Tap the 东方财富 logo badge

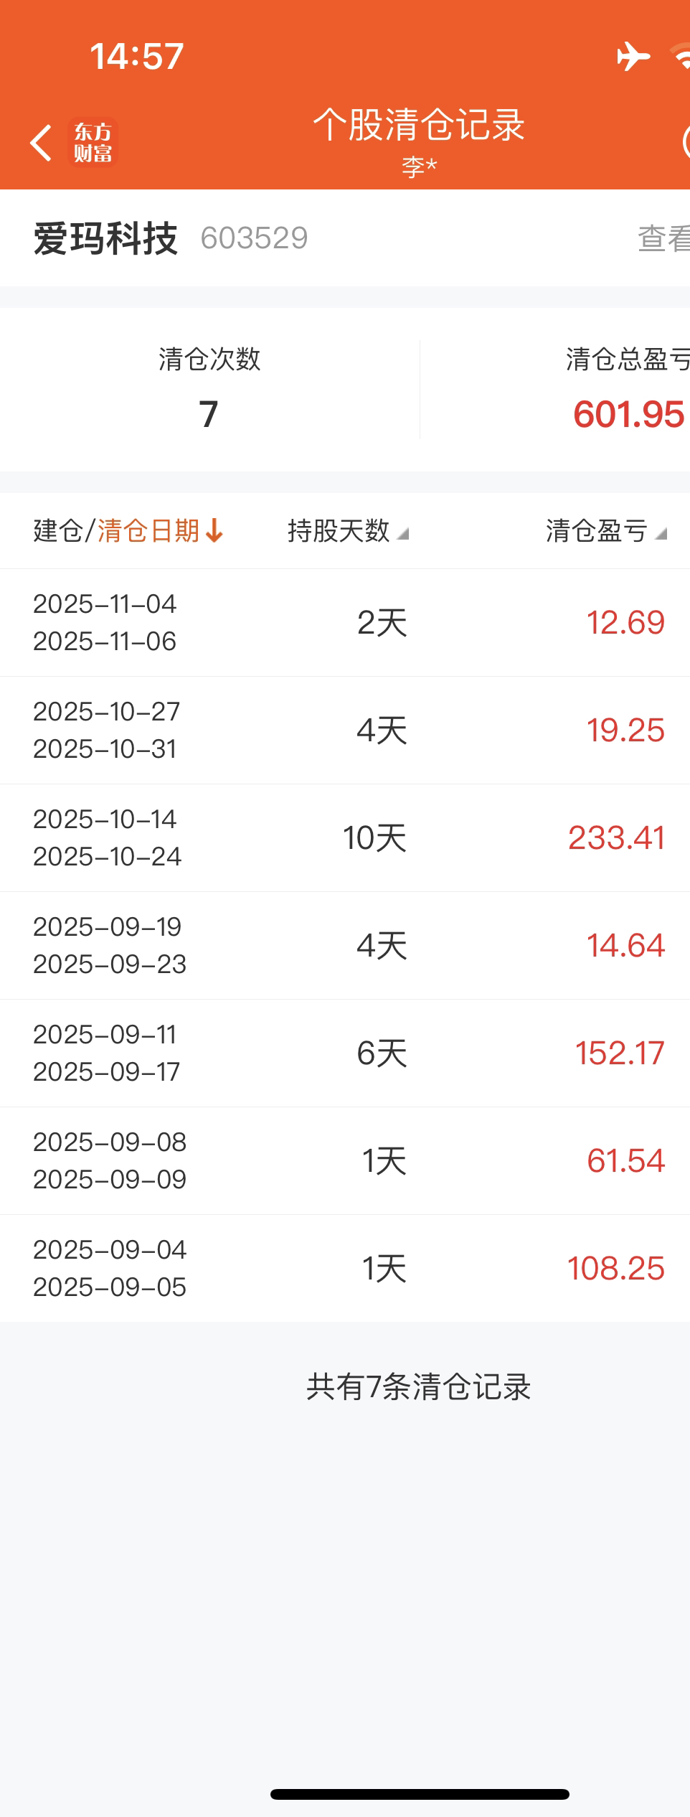tap(93, 143)
